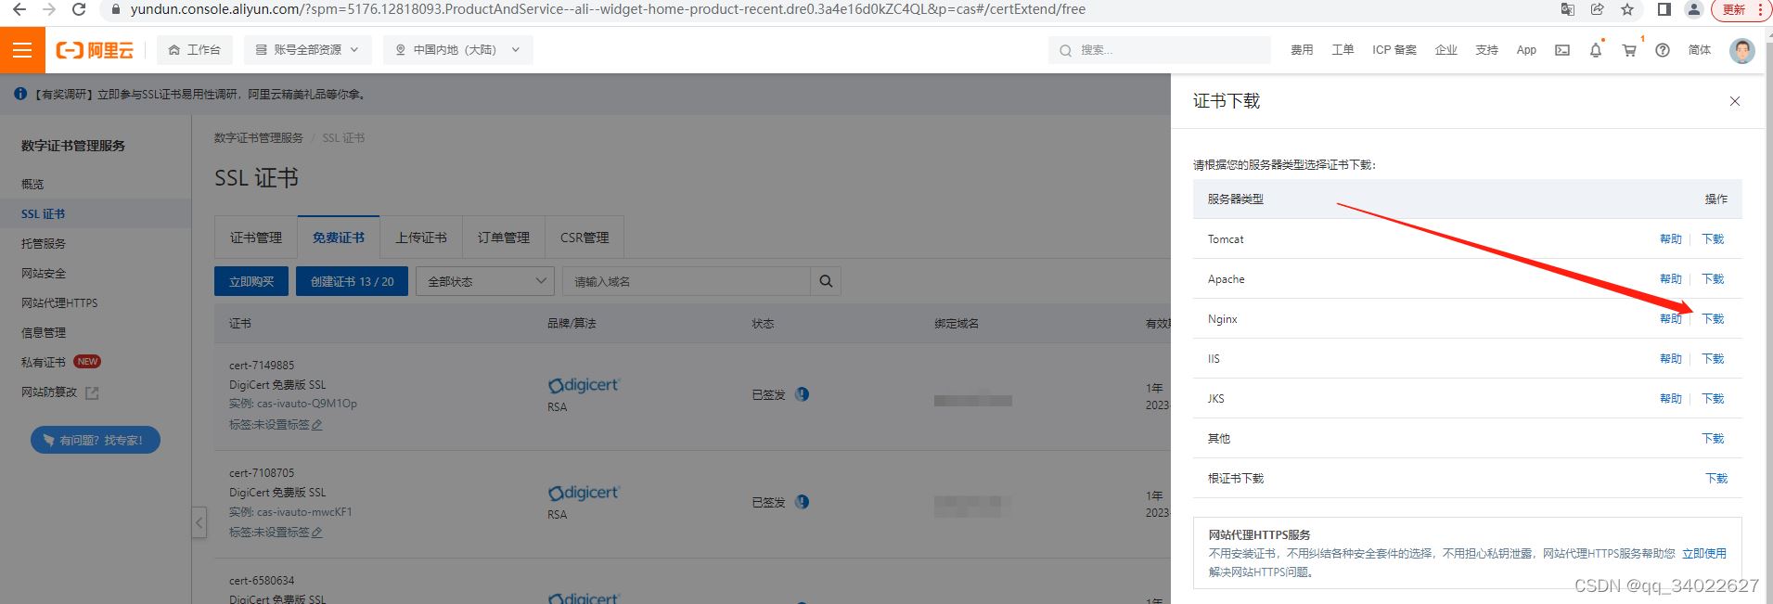Viewport: 1773px width, 604px height.
Task: Click the search magnifier in domain filter
Action: click(826, 281)
